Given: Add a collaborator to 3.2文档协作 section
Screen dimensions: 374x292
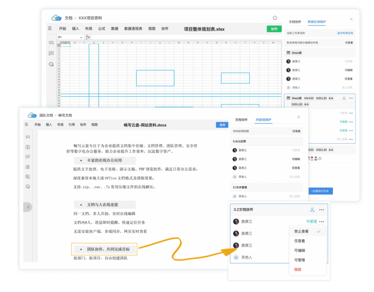Looking at the screenshot, I should [x=312, y=210].
